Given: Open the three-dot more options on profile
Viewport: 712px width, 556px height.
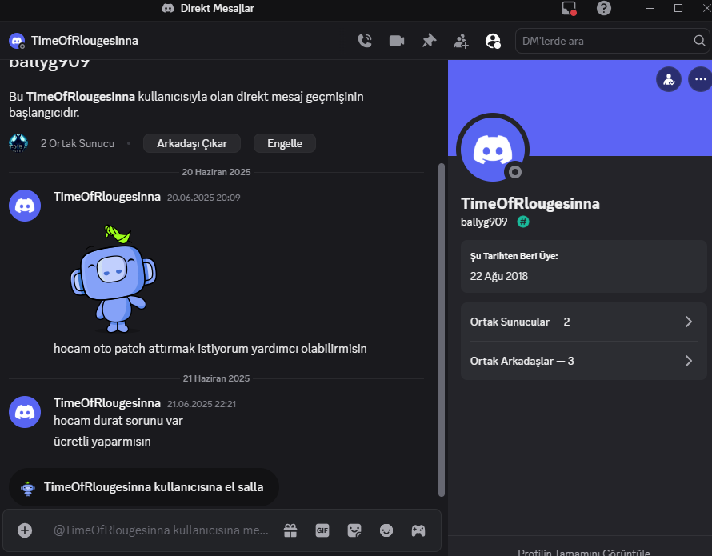Looking at the screenshot, I should 700,79.
